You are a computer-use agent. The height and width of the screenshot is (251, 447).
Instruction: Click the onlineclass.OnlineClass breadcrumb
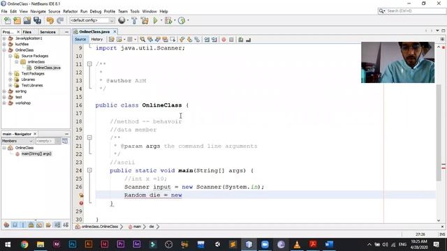pyautogui.click(x=99, y=227)
